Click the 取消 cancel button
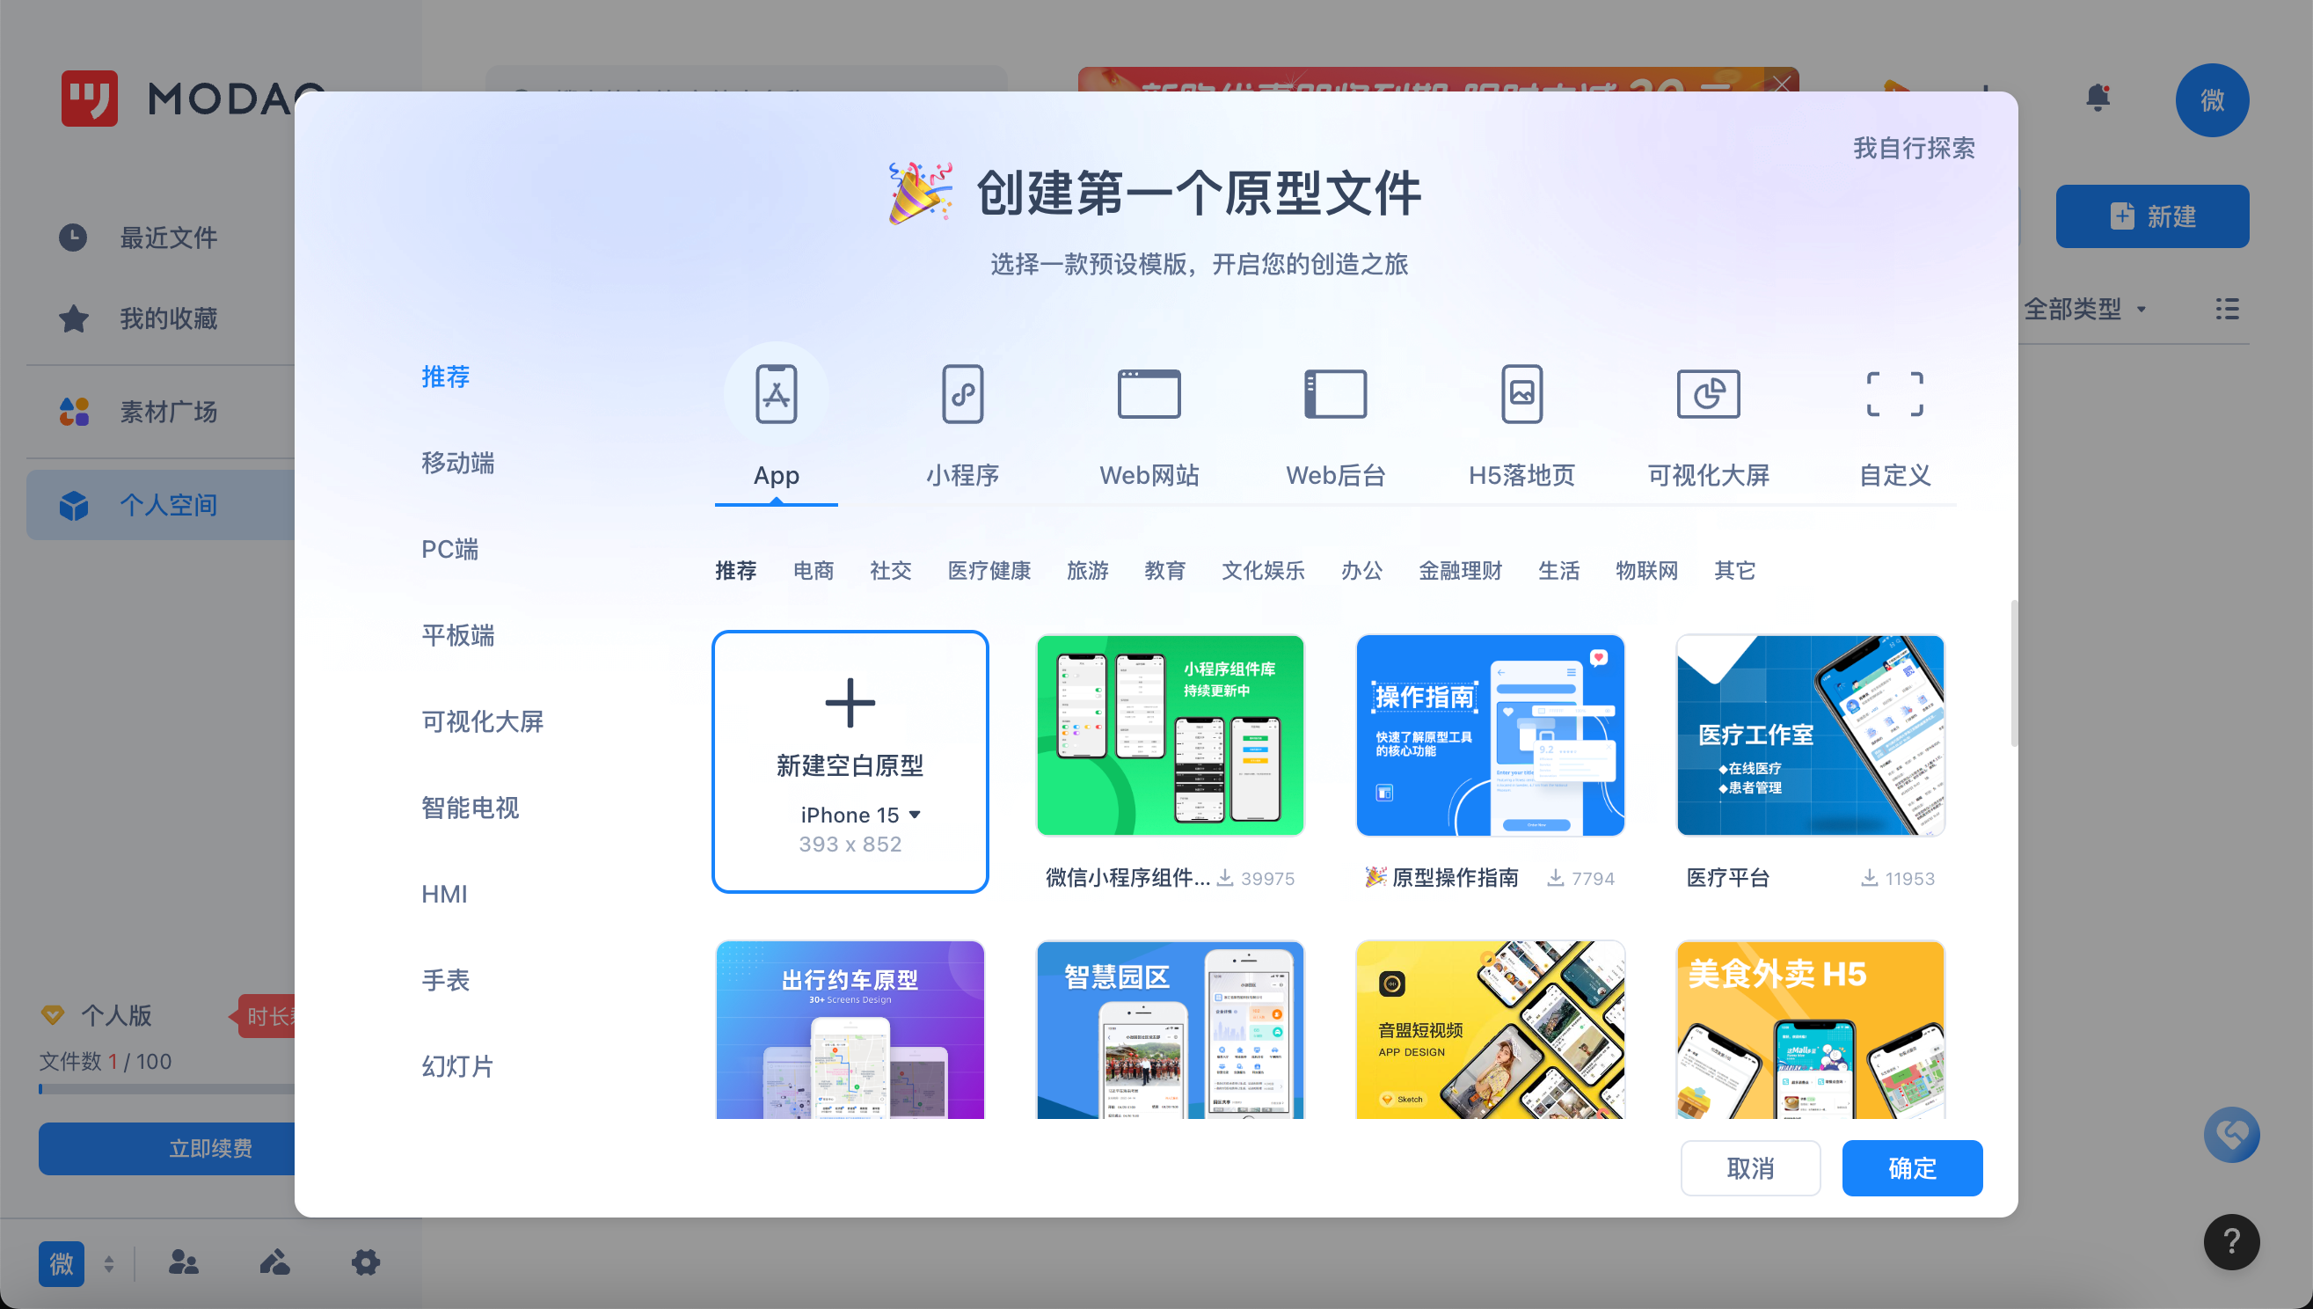 tap(1749, 1168)
